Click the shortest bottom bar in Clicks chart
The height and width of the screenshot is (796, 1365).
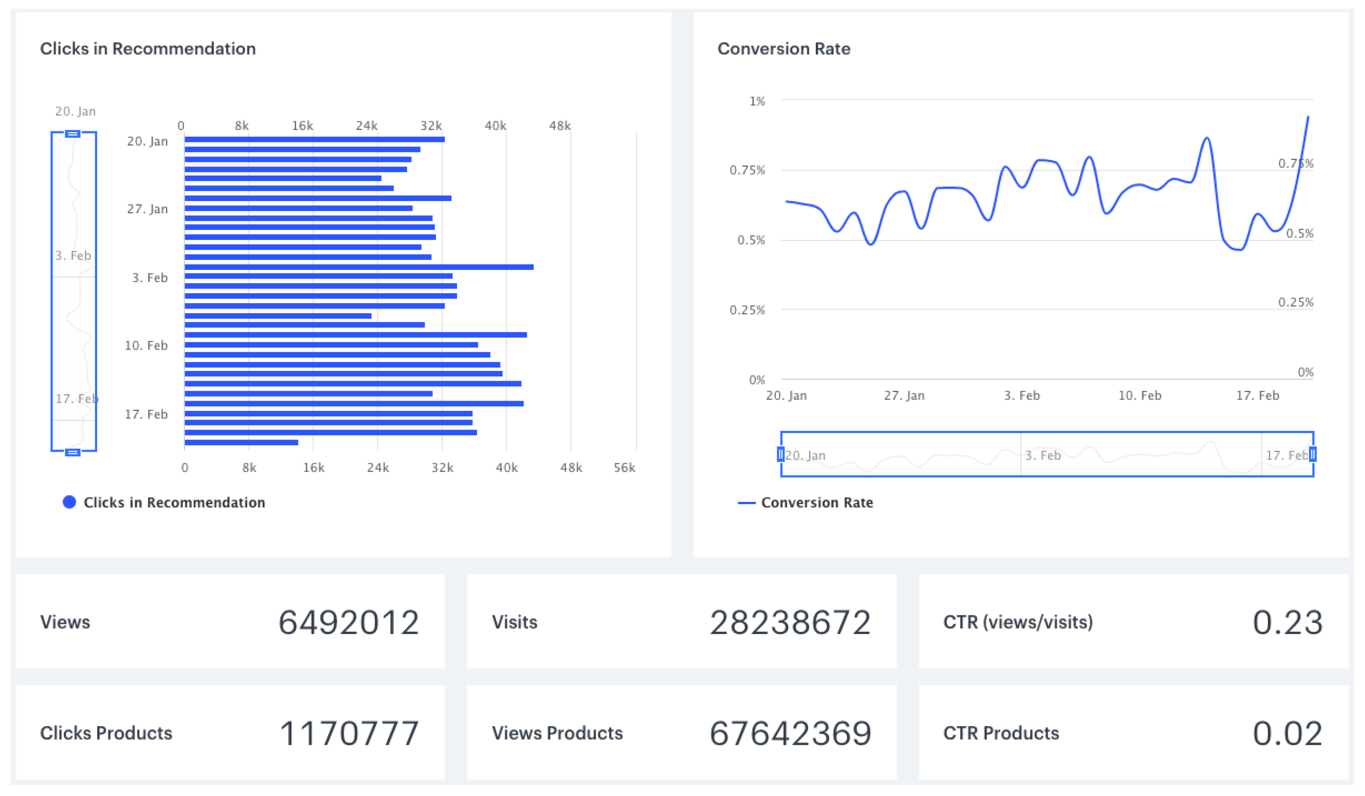pos(241,442)
